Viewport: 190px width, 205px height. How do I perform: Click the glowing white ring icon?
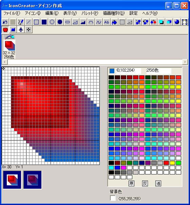point(185,22)
